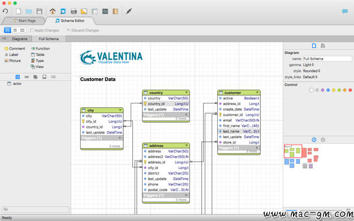Viewport: 354px width, 221px height.
Task: Select the Picture element from the palette
Action: point(12,60)
